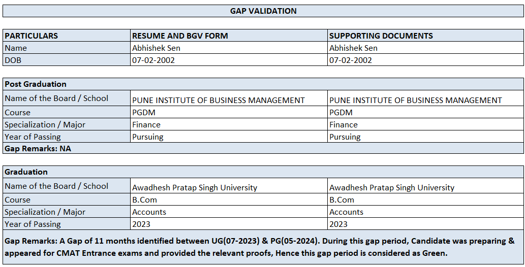Click the 11 months gap remarks cell
The width and height of the screenshot is (525, 267).
263,247
